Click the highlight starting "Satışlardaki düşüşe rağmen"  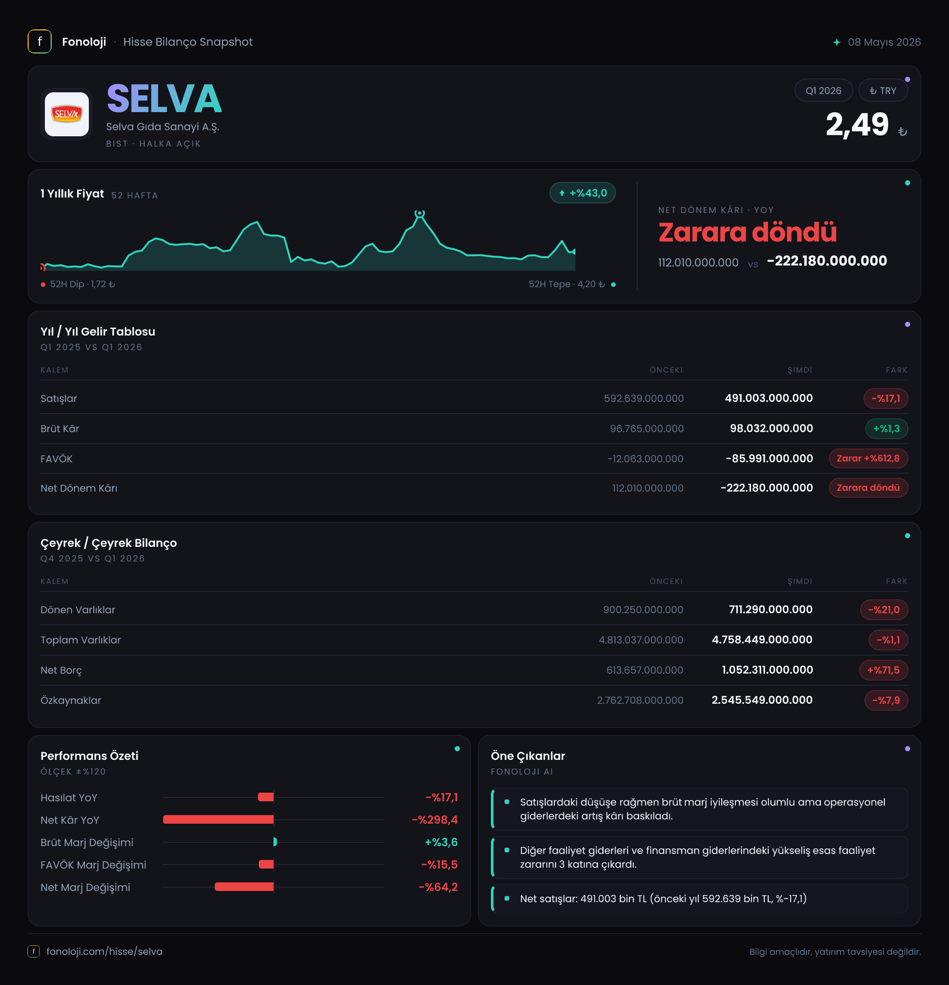700,809
